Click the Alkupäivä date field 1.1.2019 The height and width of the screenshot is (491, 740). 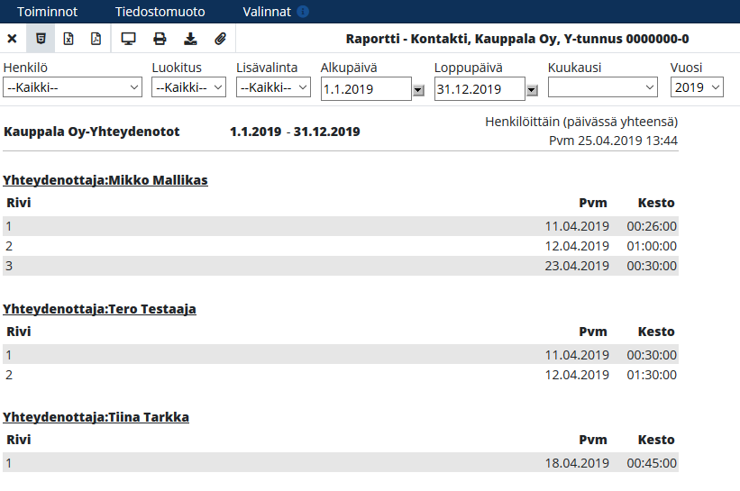point(366,88)
